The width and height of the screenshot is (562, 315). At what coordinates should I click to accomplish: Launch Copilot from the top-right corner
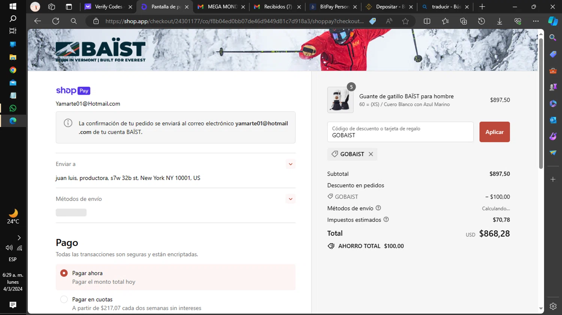[553, 21]
